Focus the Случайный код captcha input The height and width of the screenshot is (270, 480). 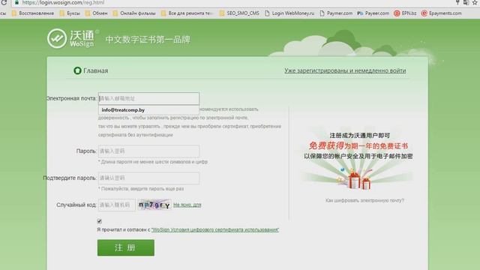[117, 205]
